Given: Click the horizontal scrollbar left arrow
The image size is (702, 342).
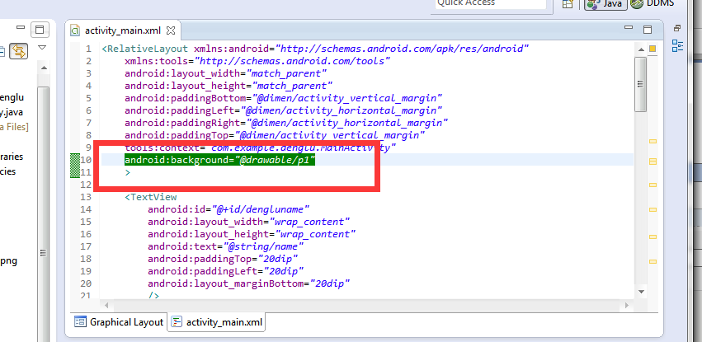Looking at the screenshot, I should point(106,306).
